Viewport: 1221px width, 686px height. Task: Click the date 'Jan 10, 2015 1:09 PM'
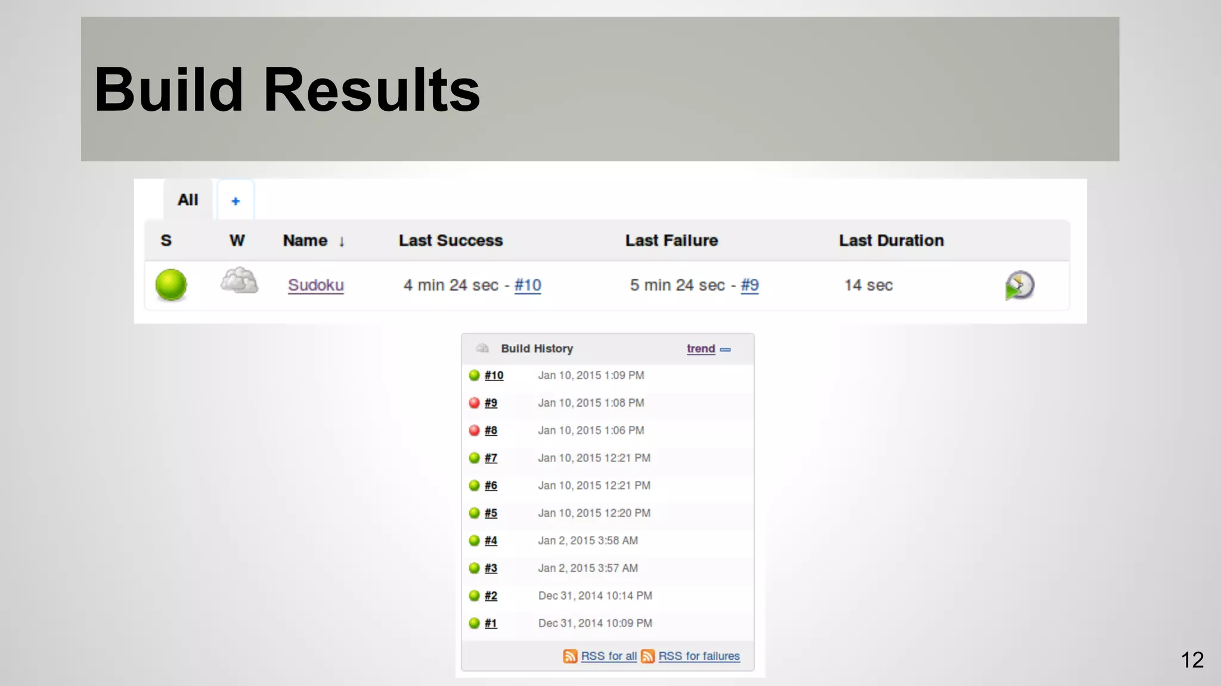591,375
